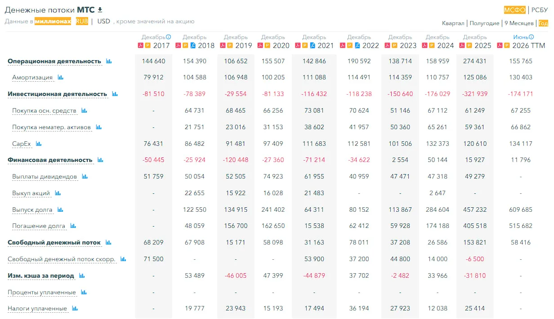Screen dimensions: 554x319
Task: Open blue document icon for 2022
Action: coord(357,45)
